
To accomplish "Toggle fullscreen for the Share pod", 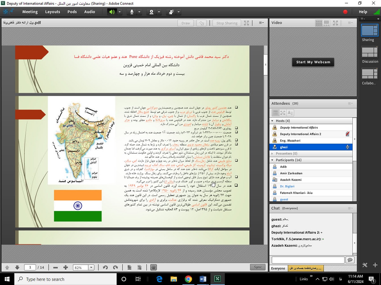I will click(246, 23).
